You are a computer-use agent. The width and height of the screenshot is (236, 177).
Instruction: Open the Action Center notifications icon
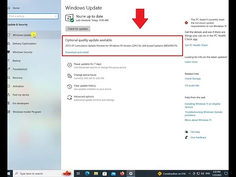click(226, 174)
